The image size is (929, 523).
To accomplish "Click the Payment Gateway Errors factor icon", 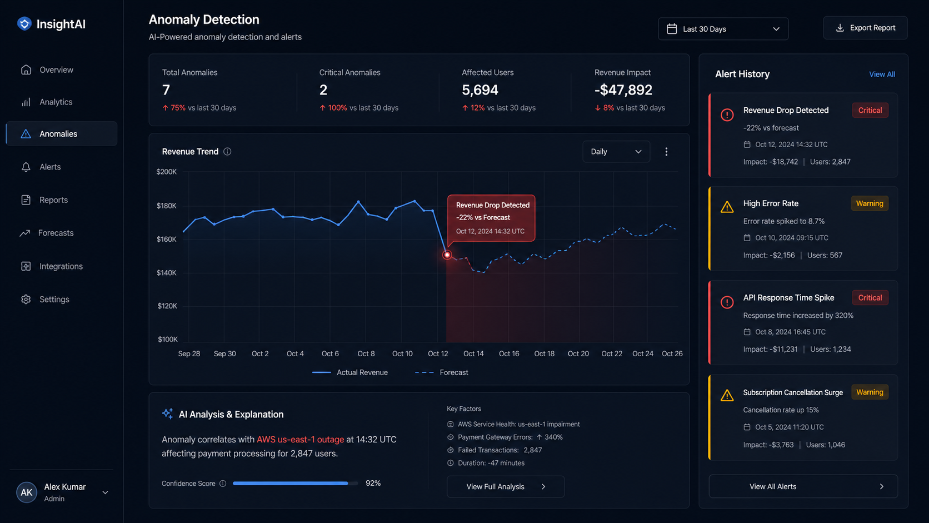I will coord(451,437).
